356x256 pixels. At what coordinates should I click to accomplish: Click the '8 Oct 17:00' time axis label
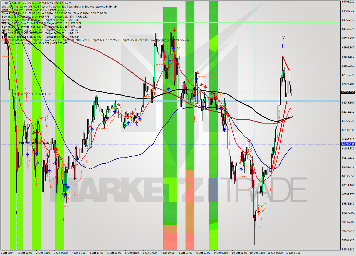[203, 253]
